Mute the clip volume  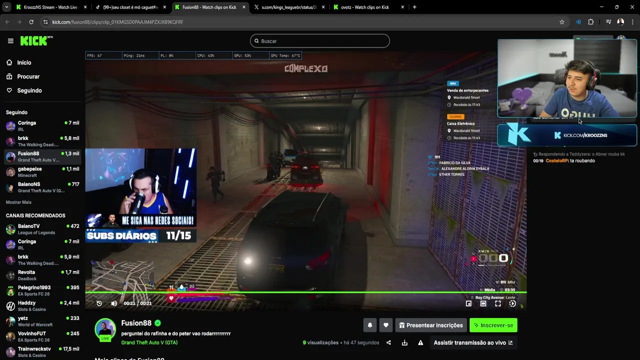tap(114, 303)
